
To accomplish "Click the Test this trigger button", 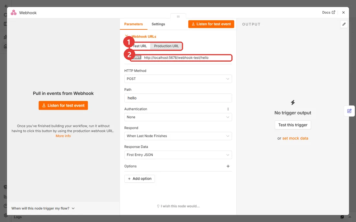I will pos(293,125).
